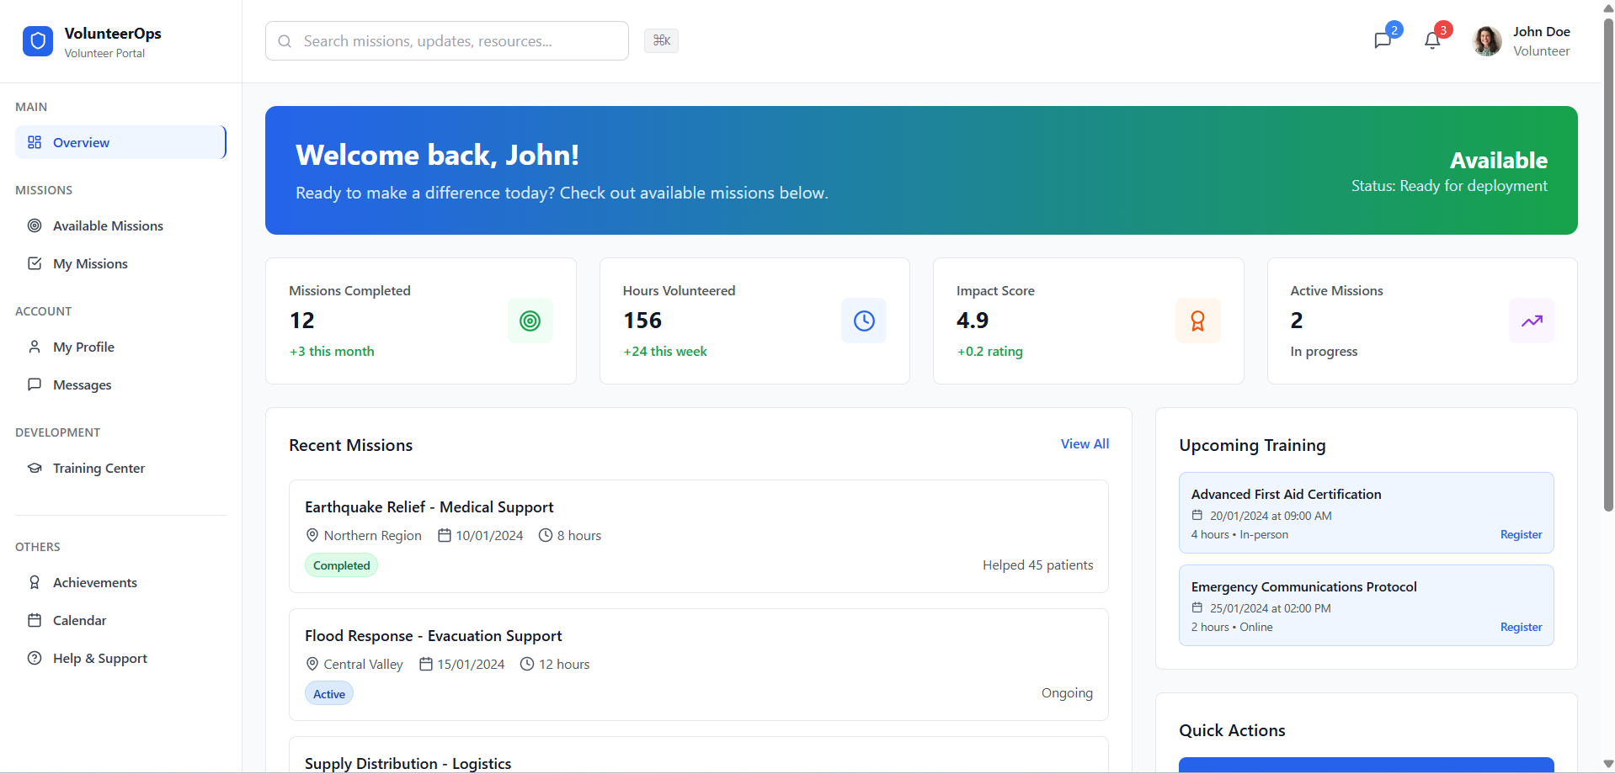Open the chat messages icon in header
The height and width of the screenshot is (774, 1615).
[1383, 40]
